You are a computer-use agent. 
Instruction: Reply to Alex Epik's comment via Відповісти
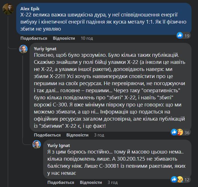[63, 38]
